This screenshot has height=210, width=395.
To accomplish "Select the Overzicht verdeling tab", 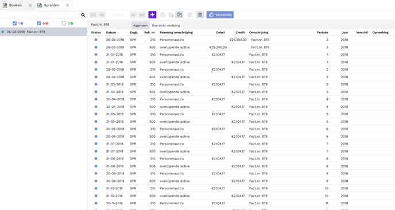I will tap(166, 25).
